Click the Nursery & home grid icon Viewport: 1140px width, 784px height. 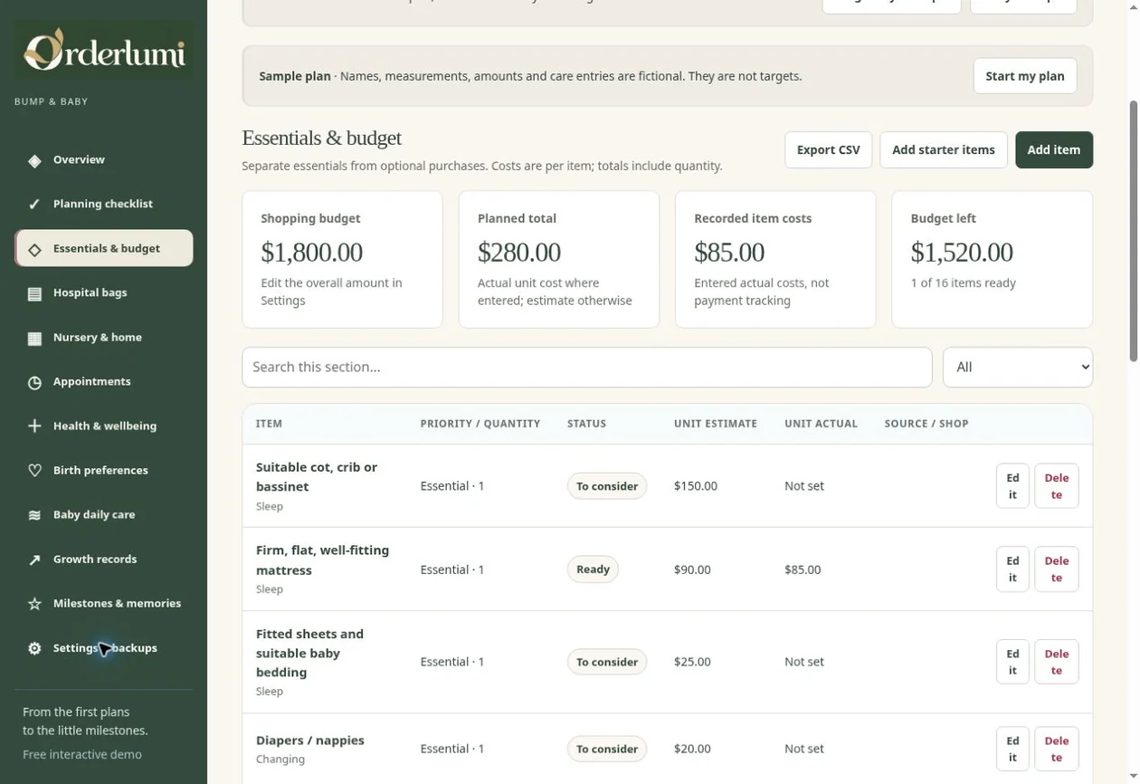click(34, 338)
